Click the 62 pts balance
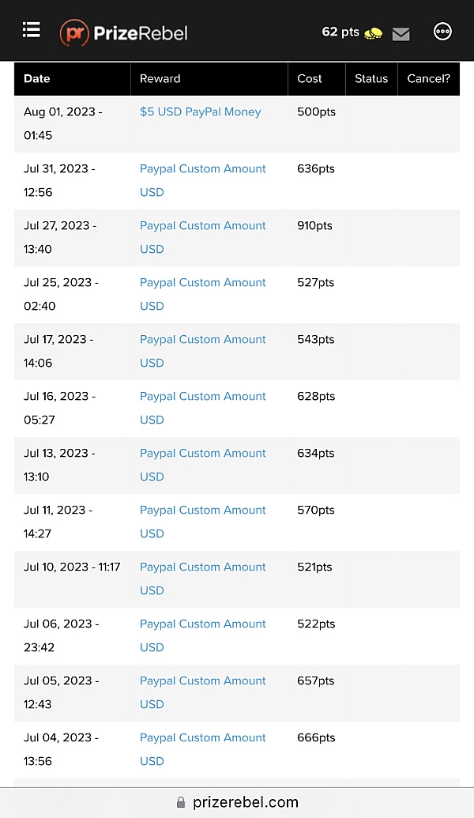 point(340,32)
